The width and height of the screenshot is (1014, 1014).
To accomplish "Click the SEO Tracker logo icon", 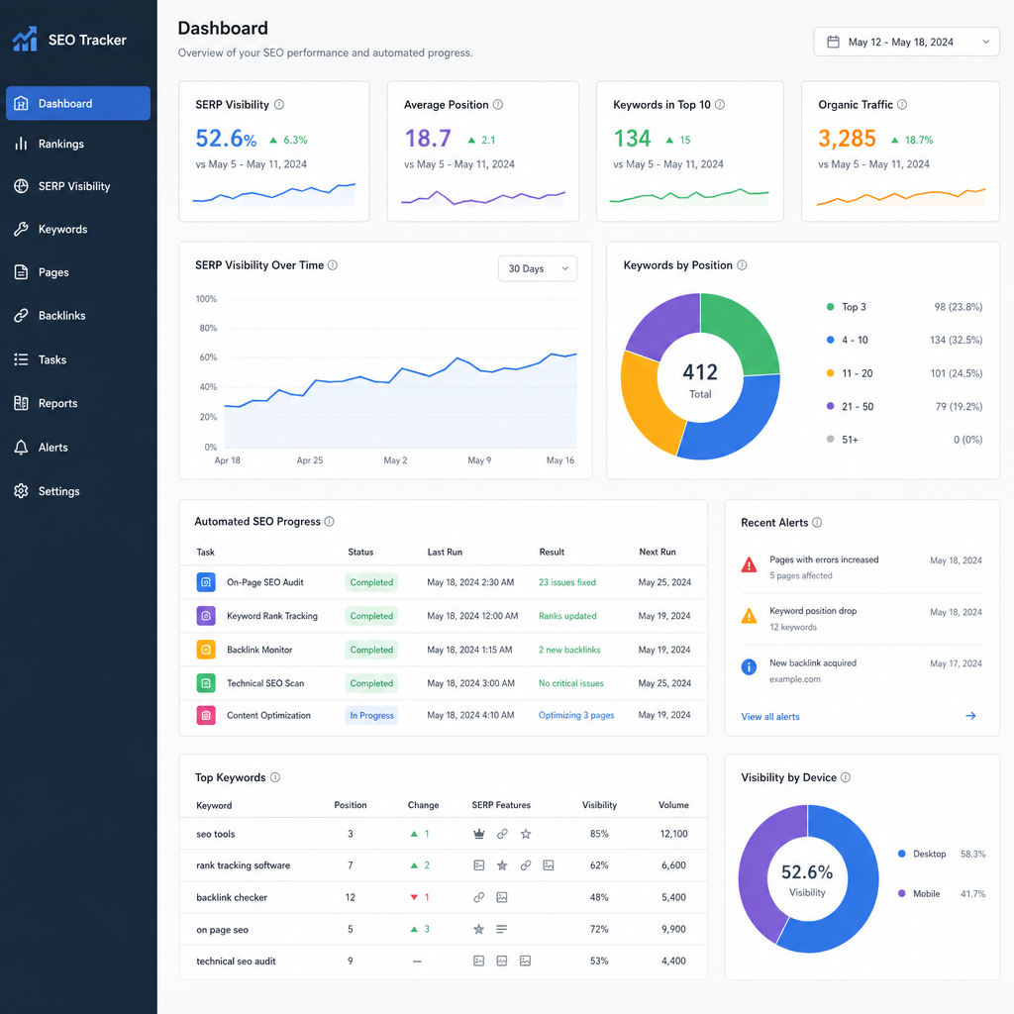I will [x=25, y=40].
